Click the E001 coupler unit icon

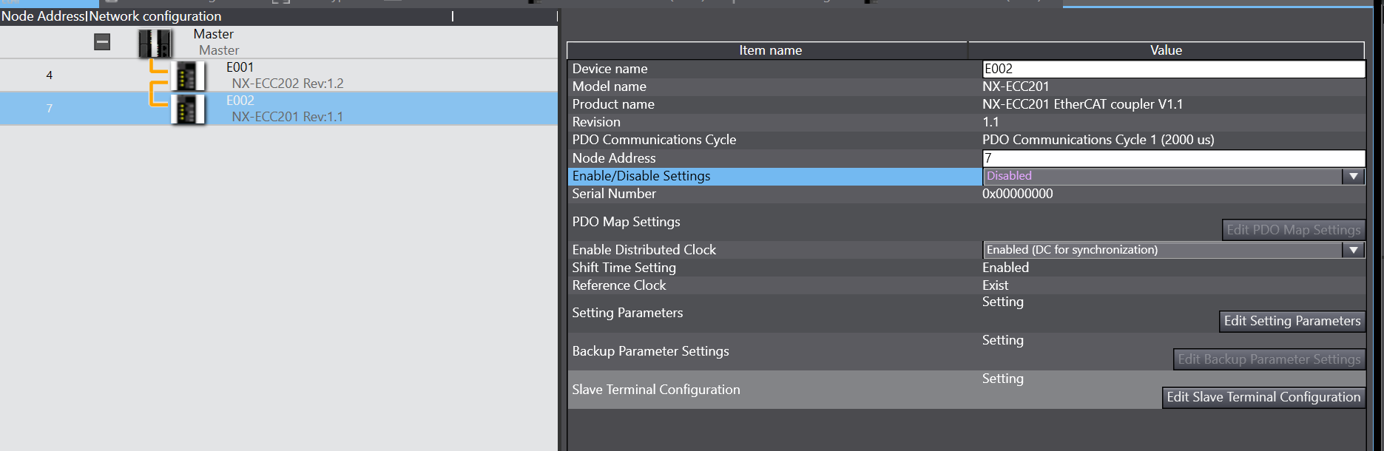tap(188, 76)
